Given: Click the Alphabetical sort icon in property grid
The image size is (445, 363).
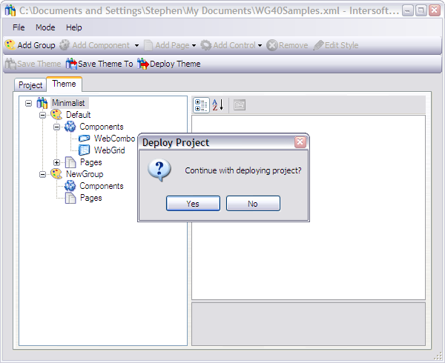Looking at the screenshot, I should coord(217,105).
